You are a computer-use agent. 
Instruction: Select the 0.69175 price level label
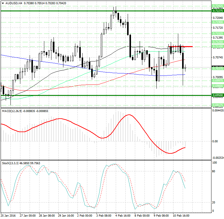(217, 105)
